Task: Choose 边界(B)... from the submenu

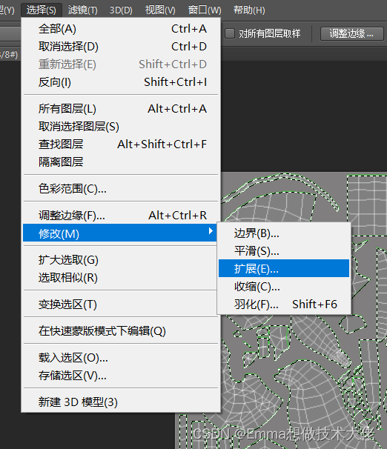Action: point(284,233)
